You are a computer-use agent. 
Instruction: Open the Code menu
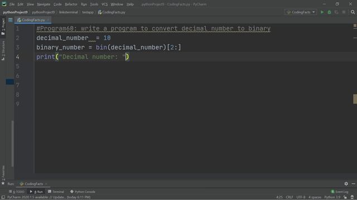pyautogui.click(x=57, y=4)
